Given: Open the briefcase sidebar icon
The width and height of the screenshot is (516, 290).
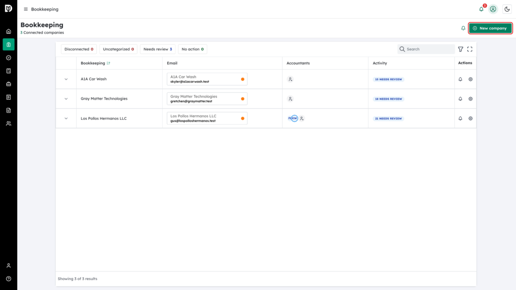Looking at the screenshot, I should tap(9, 84).
